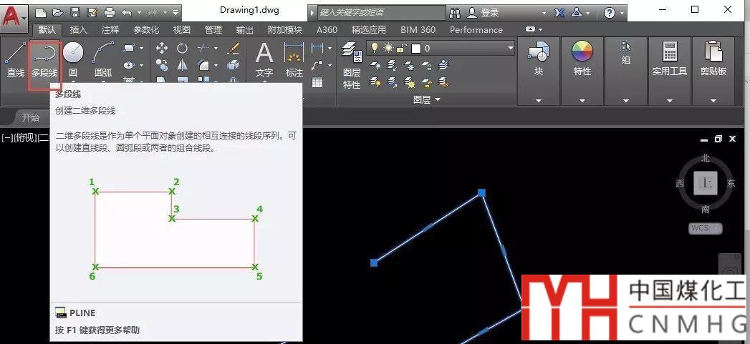Toggle the layer lock padlock icon
This screenshot has height=344, width=750.
click(x=402, y=48)
